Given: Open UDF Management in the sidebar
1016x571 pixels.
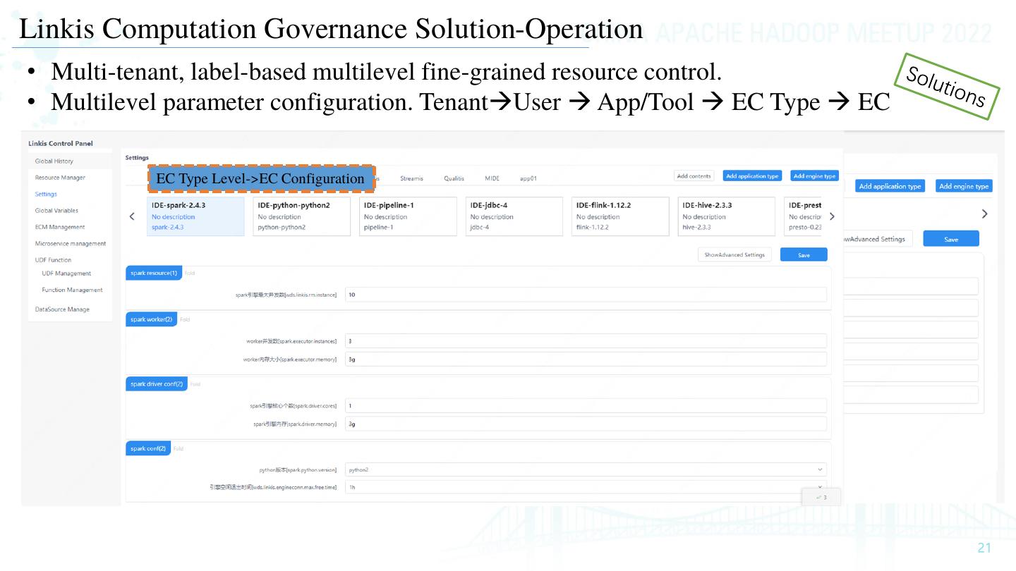Looking at the screenshot, I should [66, 274].
